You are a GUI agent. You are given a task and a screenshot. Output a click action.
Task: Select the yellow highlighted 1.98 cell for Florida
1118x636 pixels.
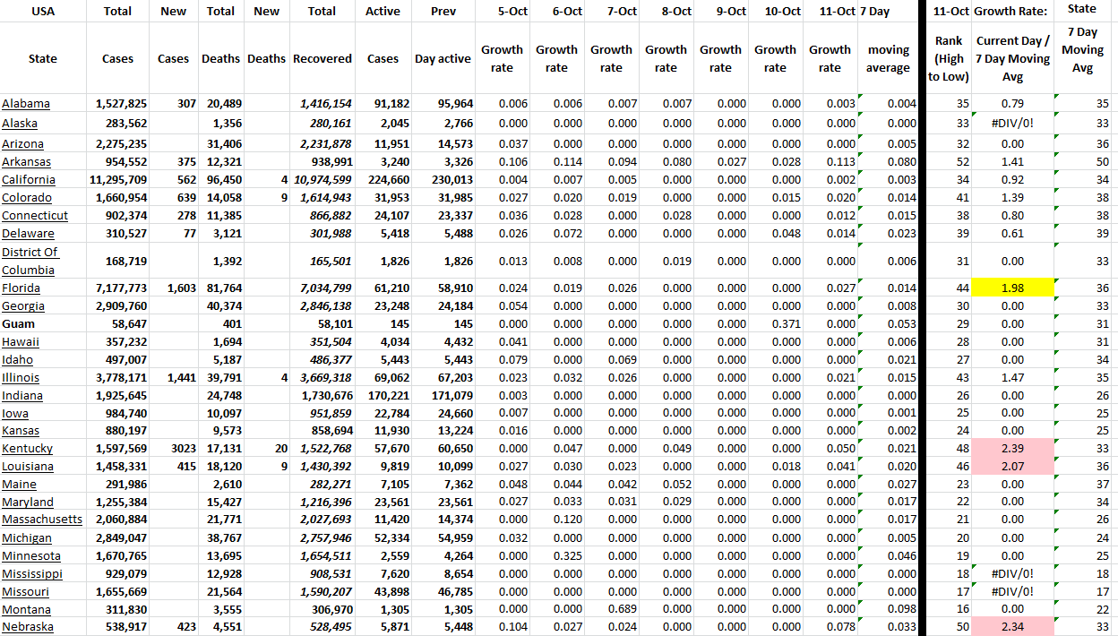(1013, 288)
